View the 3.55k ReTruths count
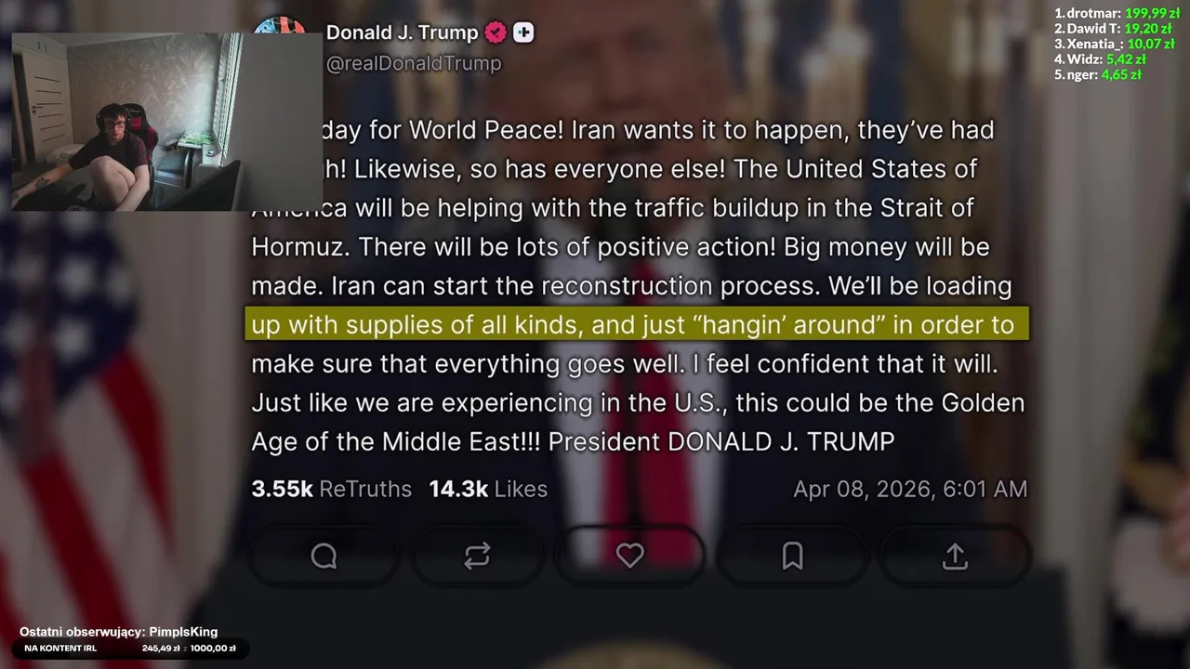The width and height of the screenshot is (1190, 669). click(331, 489)
